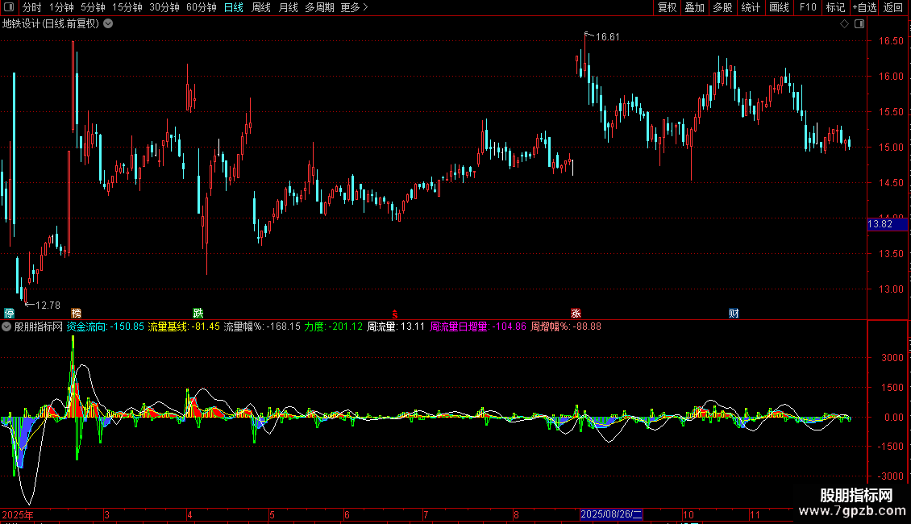Click the 财 event marker icon

tap(734, 313)
